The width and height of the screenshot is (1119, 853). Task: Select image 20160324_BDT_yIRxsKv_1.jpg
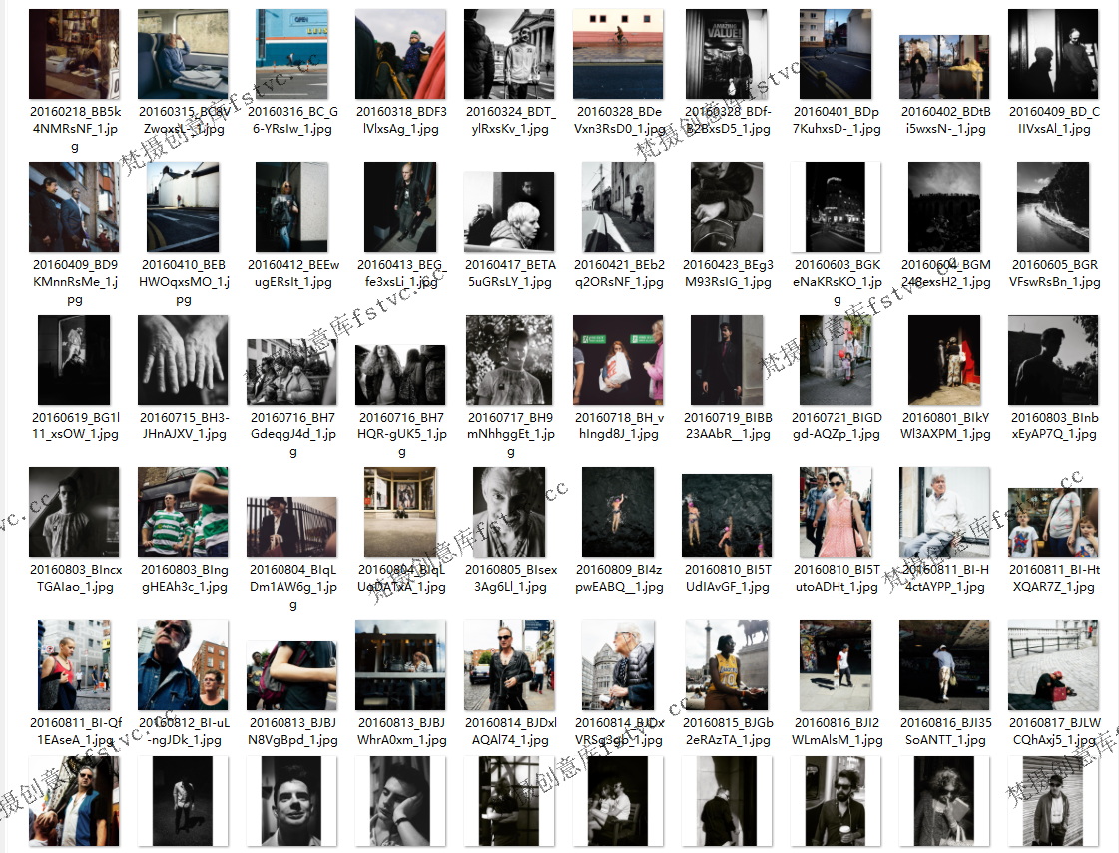(509, 54)
